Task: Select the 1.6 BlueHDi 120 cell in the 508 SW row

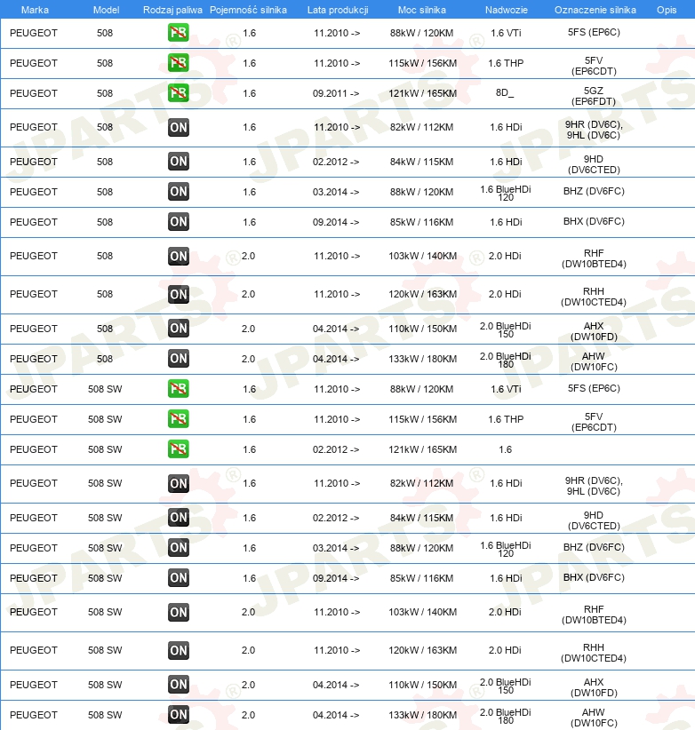Action: coord(506,549)
